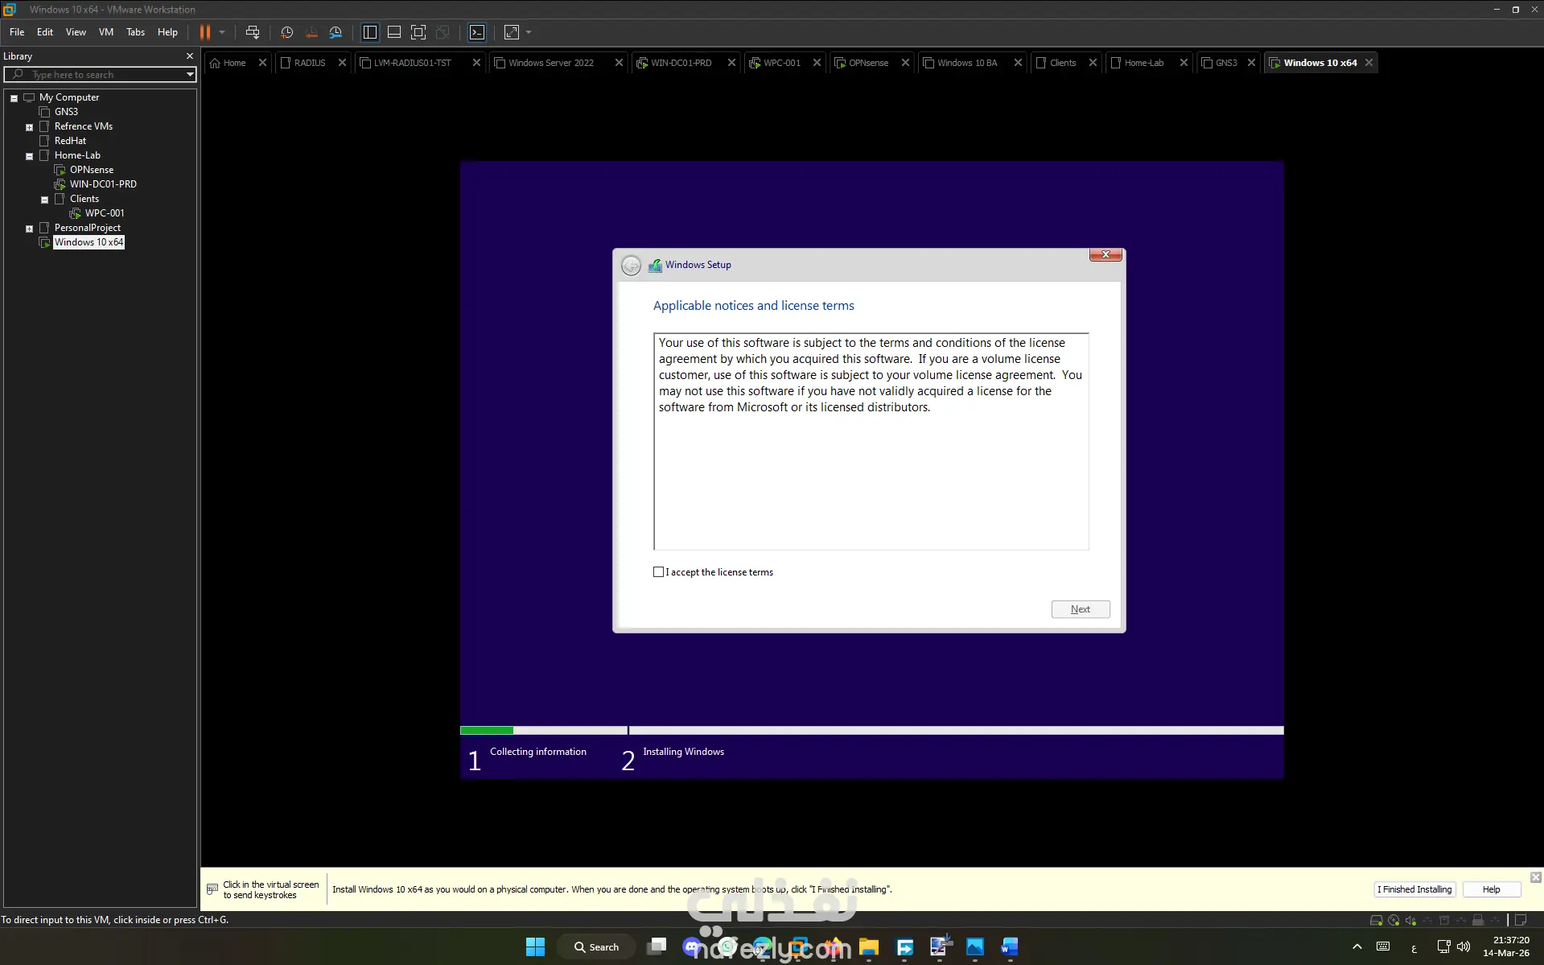1544x965 pixels.
Task: Open the Help menu in menu bar
Action: 167,32
